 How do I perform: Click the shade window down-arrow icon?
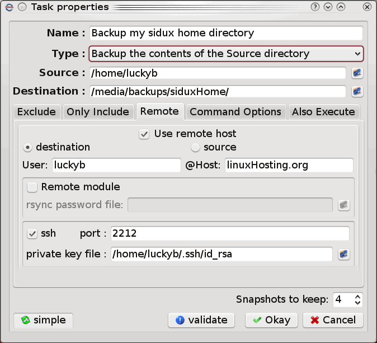click(x=328, y=7)
